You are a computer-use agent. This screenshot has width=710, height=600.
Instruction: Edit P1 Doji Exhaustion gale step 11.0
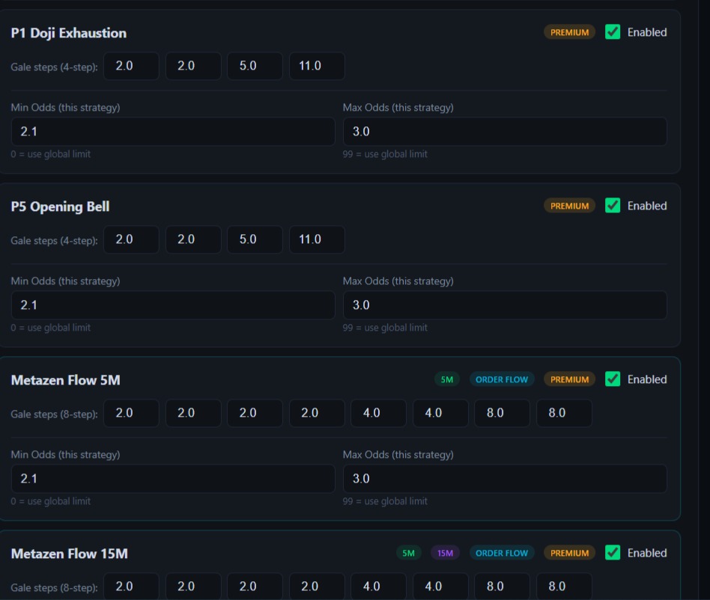pos(317,66)
